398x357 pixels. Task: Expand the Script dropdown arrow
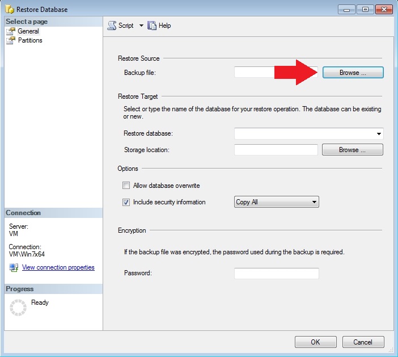(x=141, y=26)
